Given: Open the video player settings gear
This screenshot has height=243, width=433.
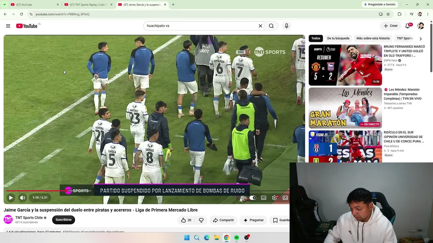Looking at the screenshot, I should [x=274, y=198].
